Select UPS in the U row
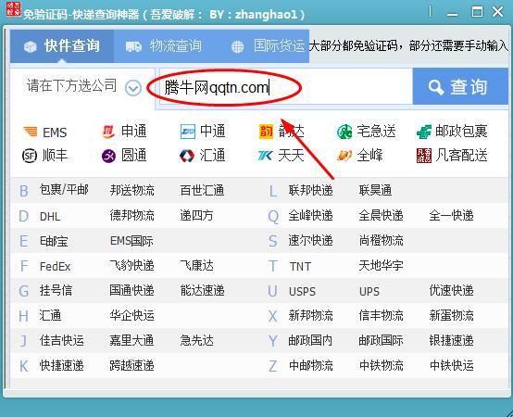513x417 pixels. click(369, 291)
